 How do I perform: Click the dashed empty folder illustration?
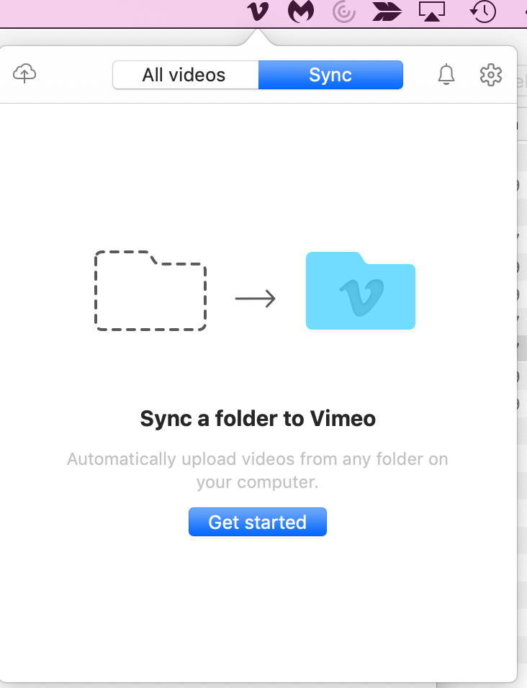tap(150, 291)
